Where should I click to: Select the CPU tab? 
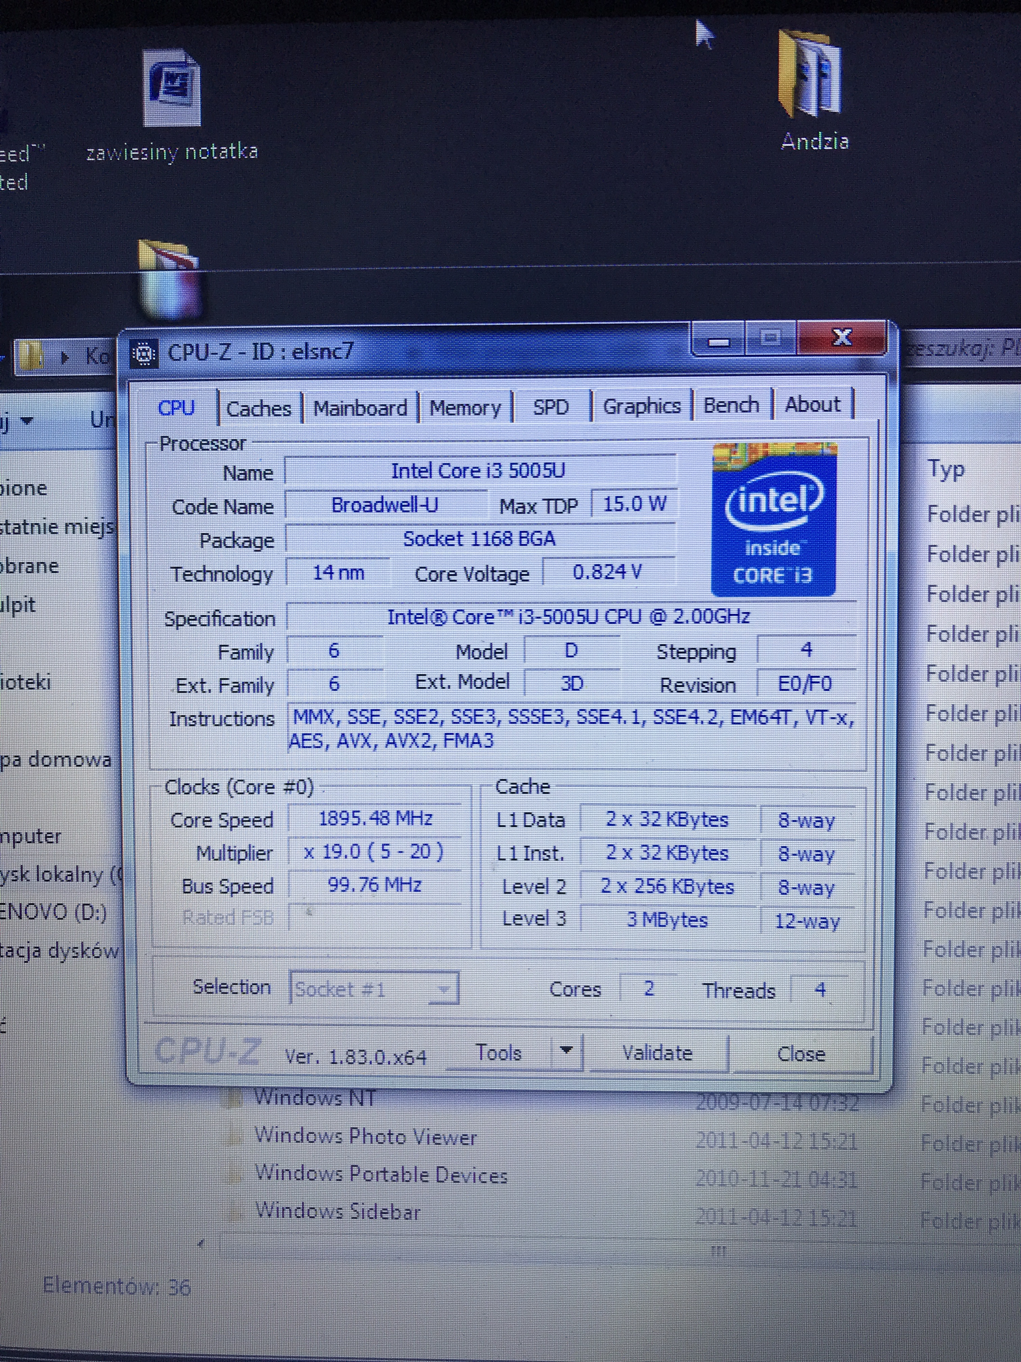pos(177,408)
